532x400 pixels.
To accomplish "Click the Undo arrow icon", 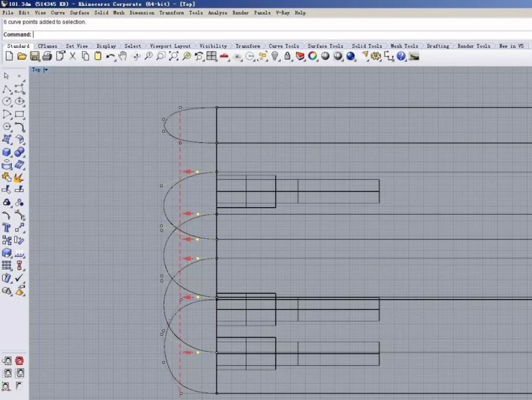I will (x=111, y=56).
